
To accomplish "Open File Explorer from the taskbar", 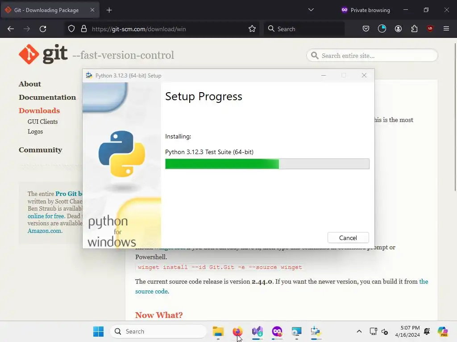I will [x=218, y=331].
